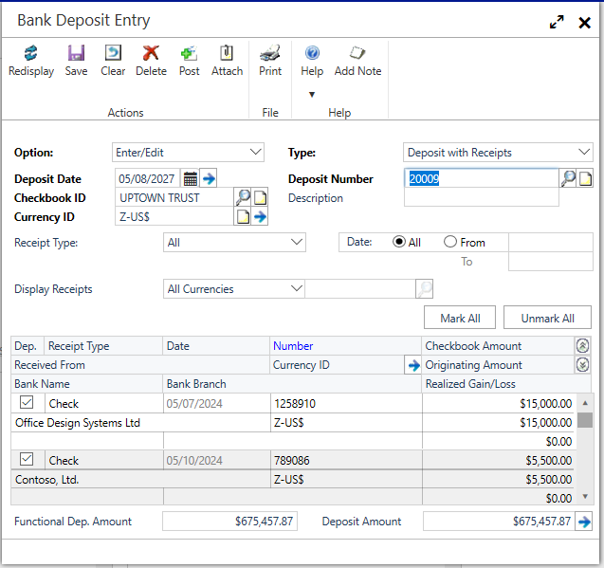
Task: Click the Date From input field
Action: (x=551, y=243)
